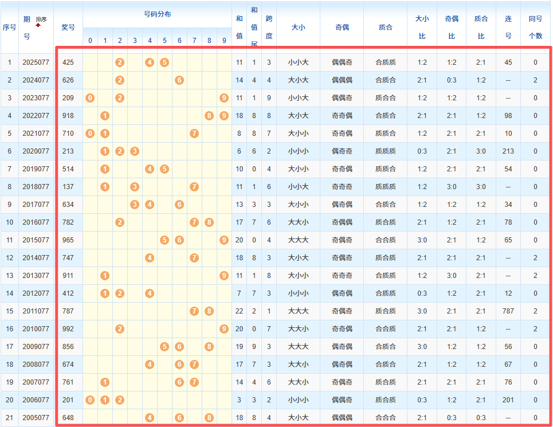Click orange ball 1 in row 2013077
Image resolution: width=553 pixels, height=427 pixels.
(105, 276)
